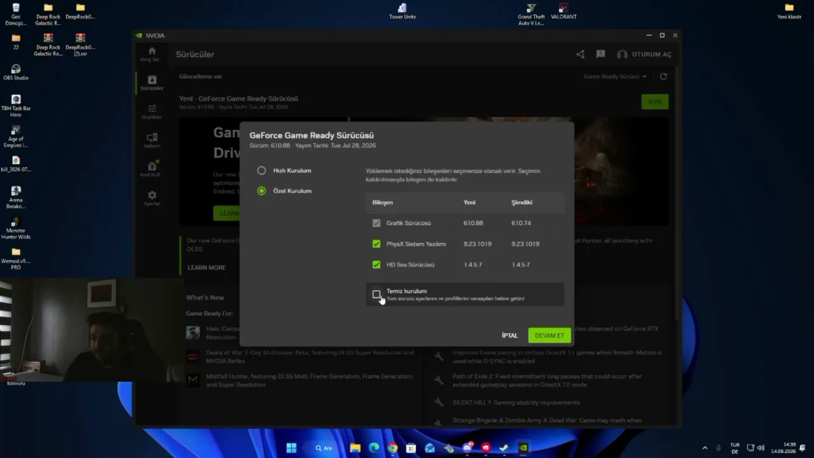Open Microsoft Store from the taskbar

[x=411, y=448]
